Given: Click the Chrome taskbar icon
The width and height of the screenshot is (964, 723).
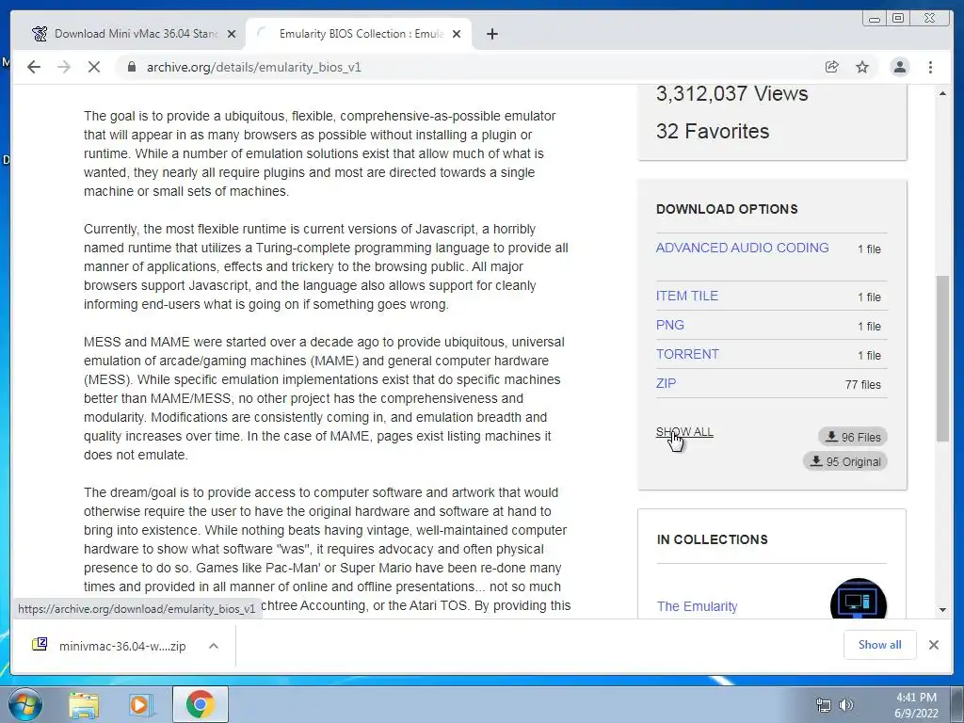Looking at the screenshot, I should (200, 705).
